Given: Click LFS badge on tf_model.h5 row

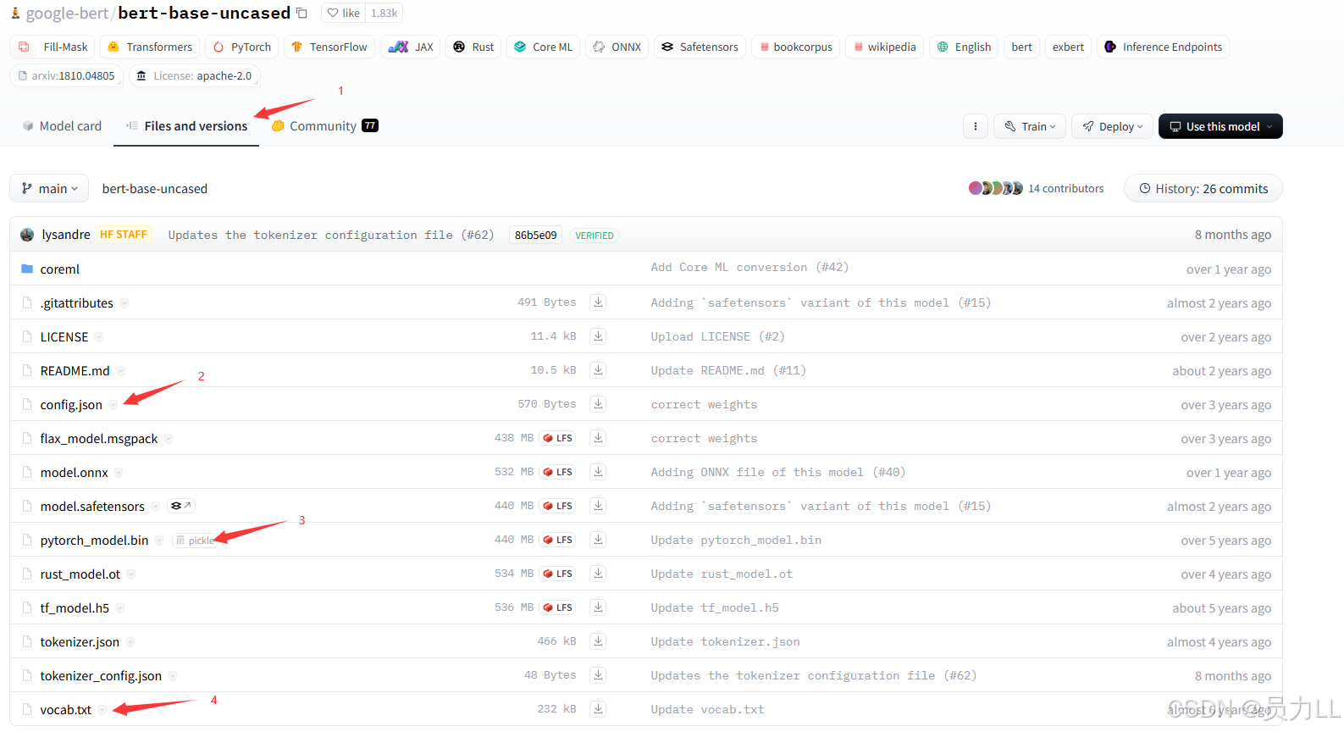Looking at the screenshot, I should tap(558, 607).
